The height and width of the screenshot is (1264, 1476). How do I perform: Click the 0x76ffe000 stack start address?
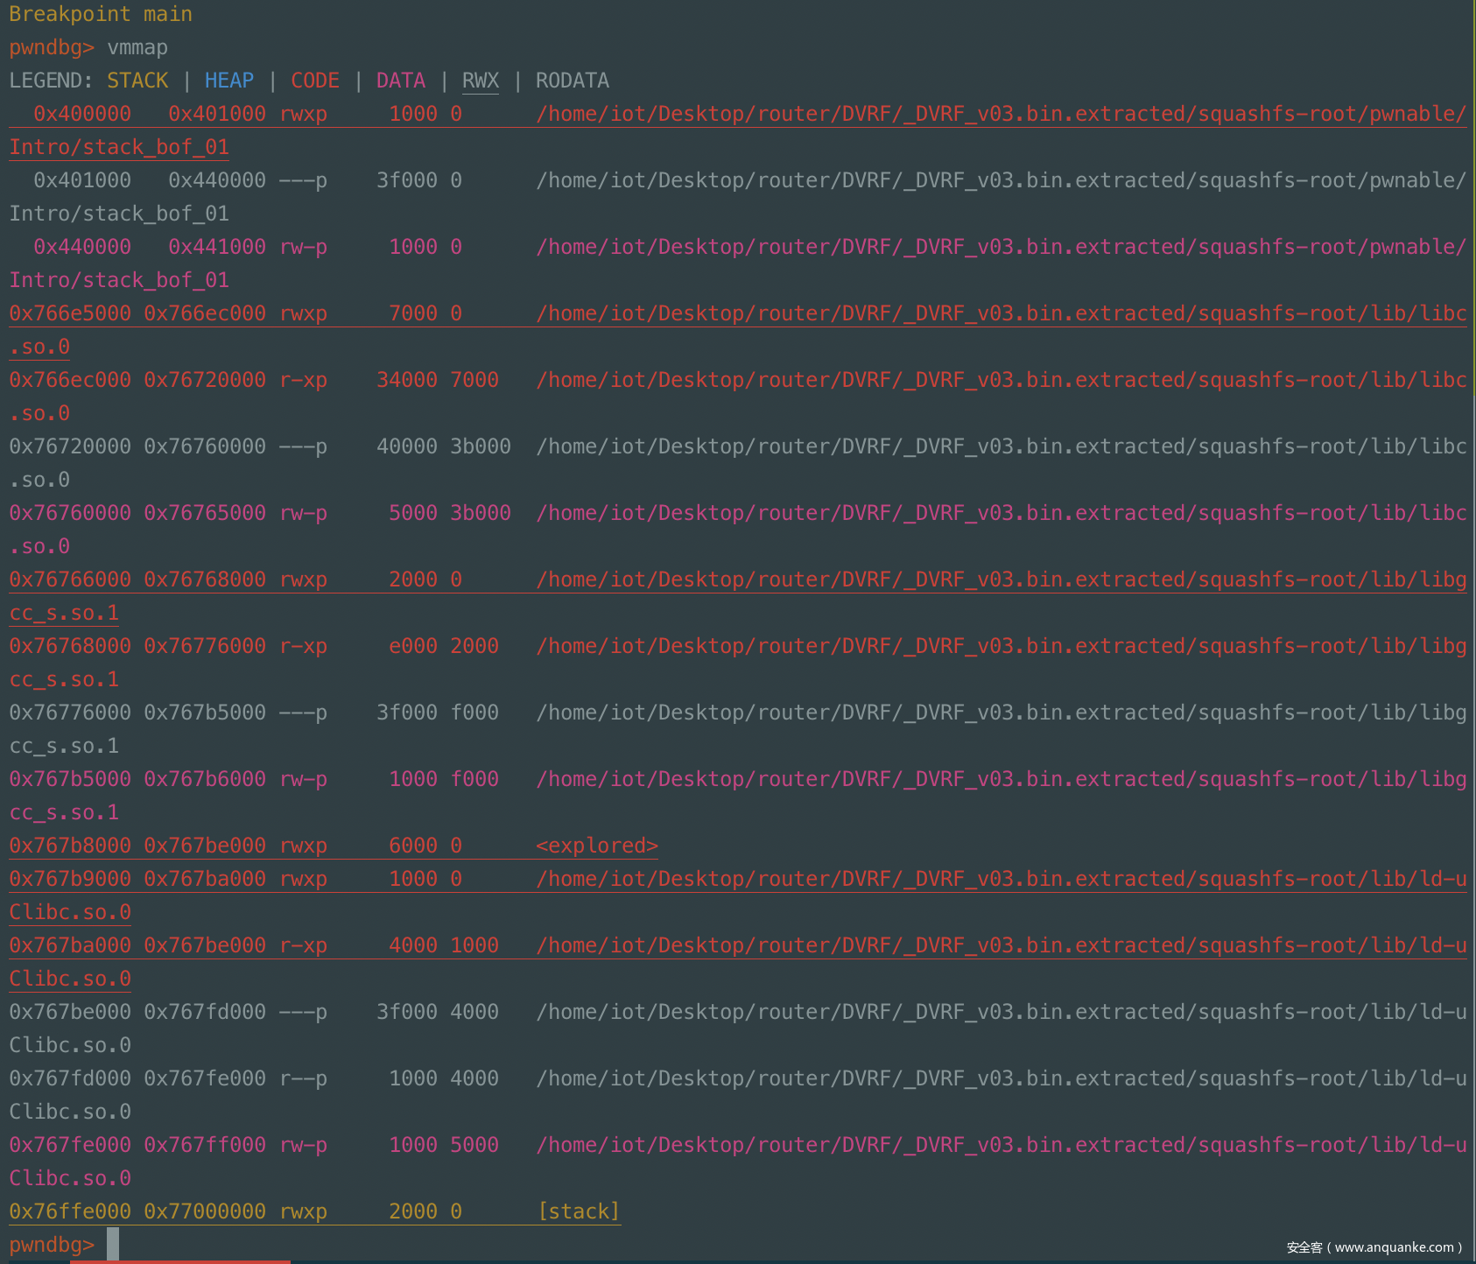[x=70, y=1211]
